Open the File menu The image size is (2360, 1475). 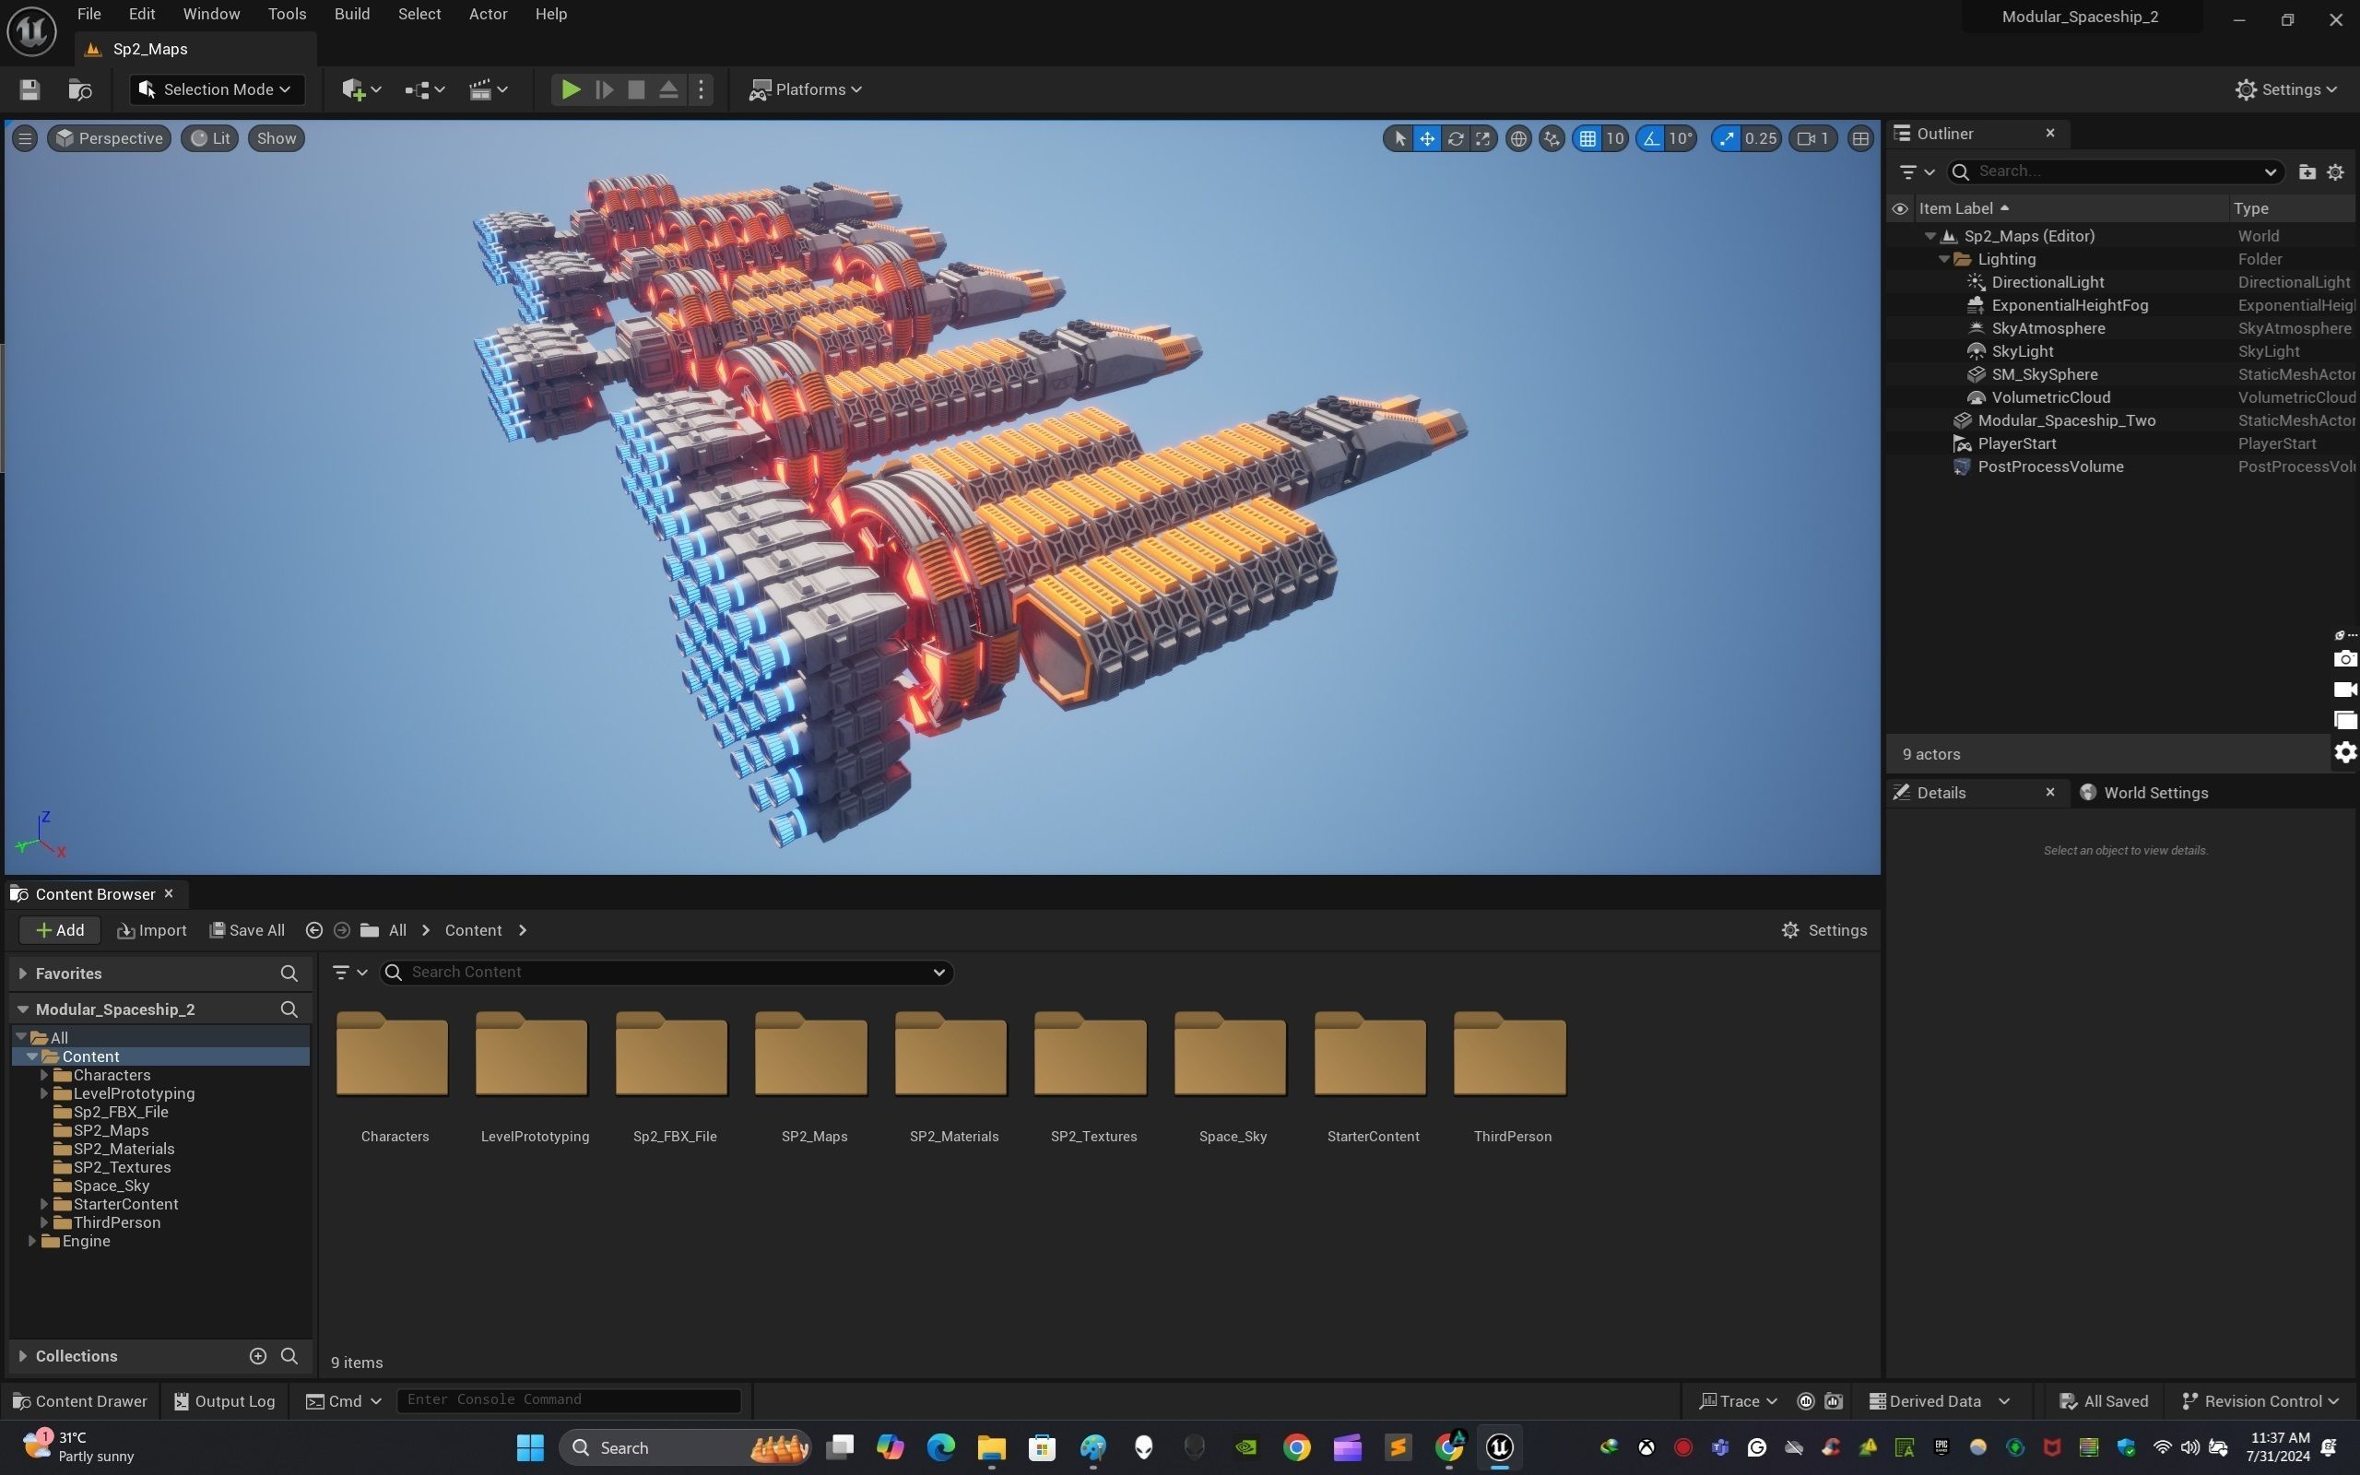coord(88,14)
